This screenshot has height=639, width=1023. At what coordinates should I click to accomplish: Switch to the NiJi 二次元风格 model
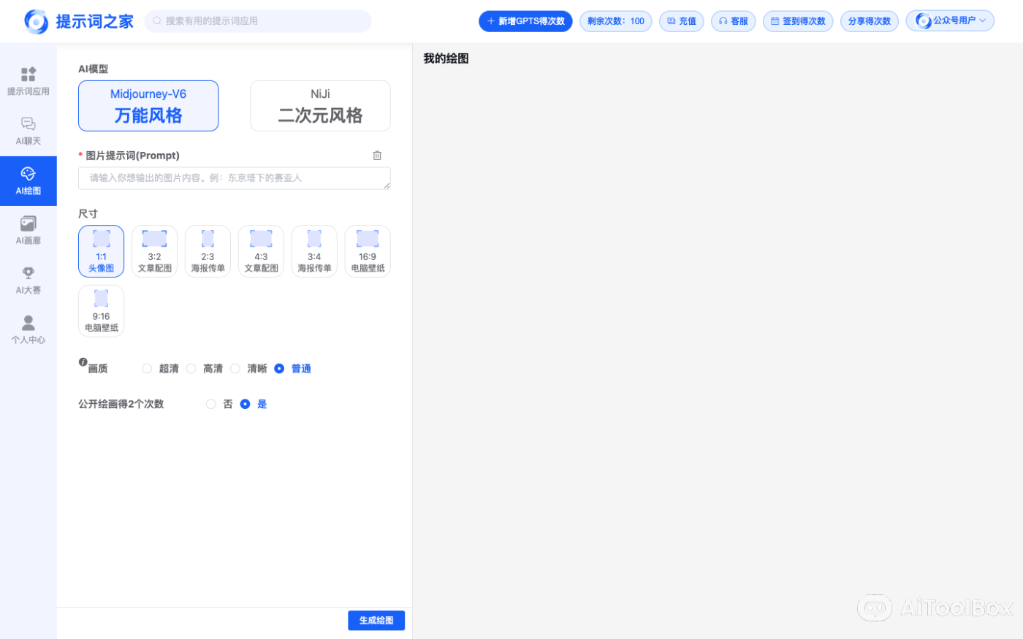(319, 105)
